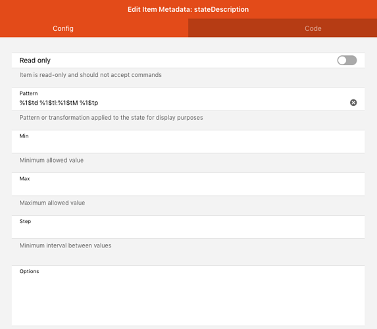This screenshot has width=377, height=329.
Task: Click the 'Minimum interval between values' hint
Action: 65,245
